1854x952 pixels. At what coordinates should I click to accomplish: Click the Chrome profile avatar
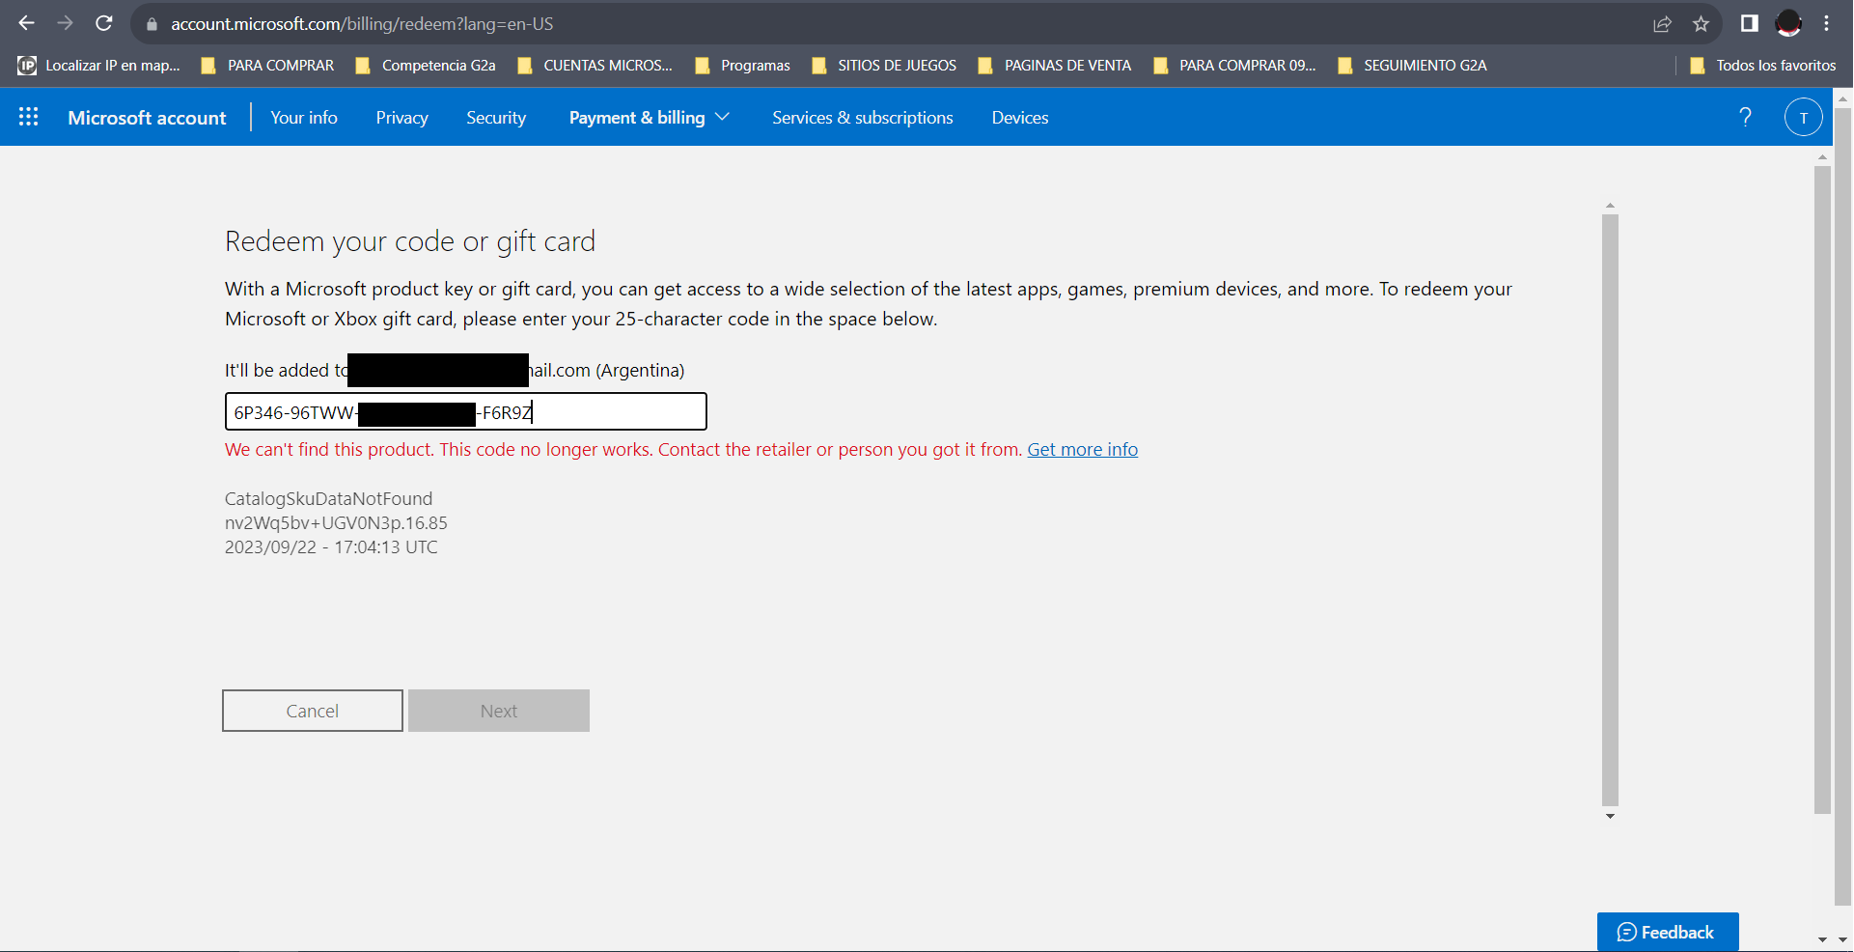[x=1788, y=24]
